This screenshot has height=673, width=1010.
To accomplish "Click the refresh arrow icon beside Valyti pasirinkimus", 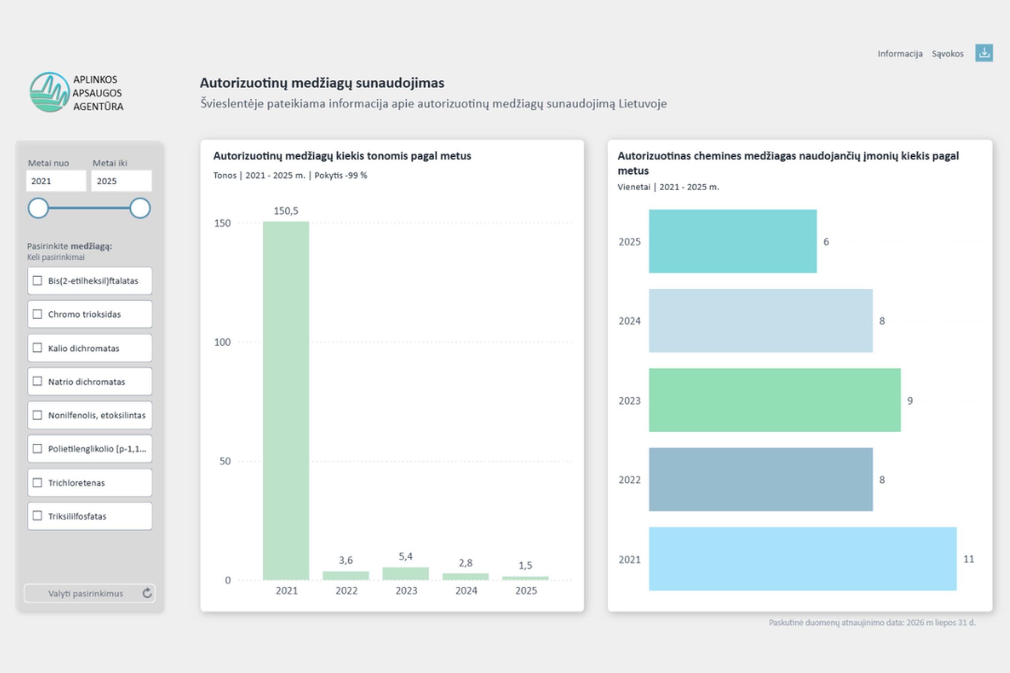I will pos(147,593).
